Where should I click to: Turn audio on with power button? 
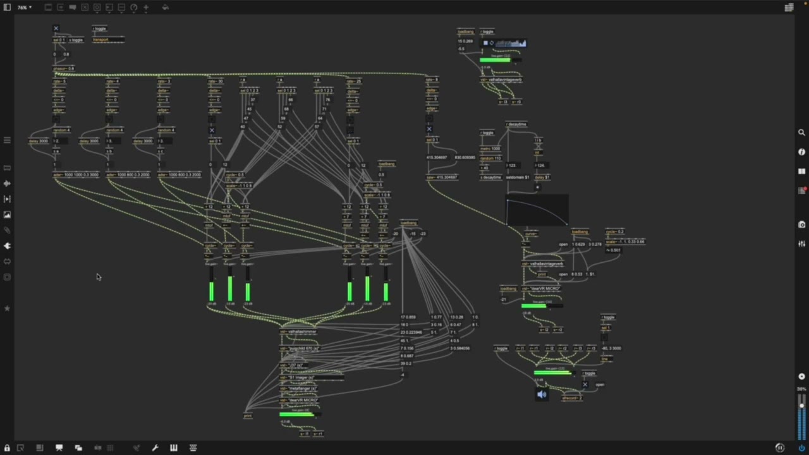click(801, 447)
